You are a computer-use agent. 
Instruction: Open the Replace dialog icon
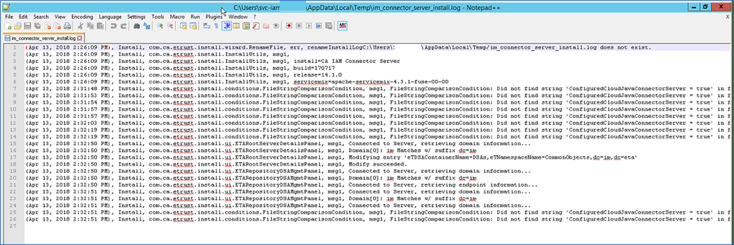[147, 26]
